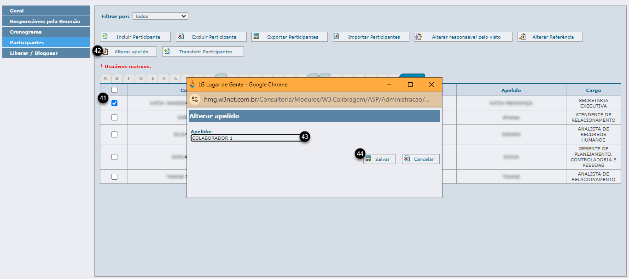629x279 pixels.
Task: Uncheck the Secretaria Executiva row checkbox
Action: (x=115, y=103)
